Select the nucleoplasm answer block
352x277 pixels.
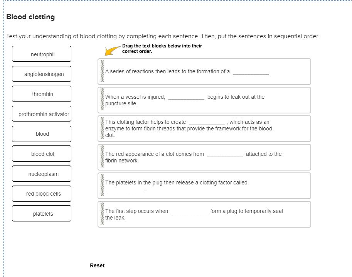pos(42,174)
